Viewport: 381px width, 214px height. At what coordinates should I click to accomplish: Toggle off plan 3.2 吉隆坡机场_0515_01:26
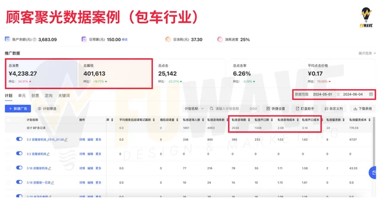(x=19, y=139)
